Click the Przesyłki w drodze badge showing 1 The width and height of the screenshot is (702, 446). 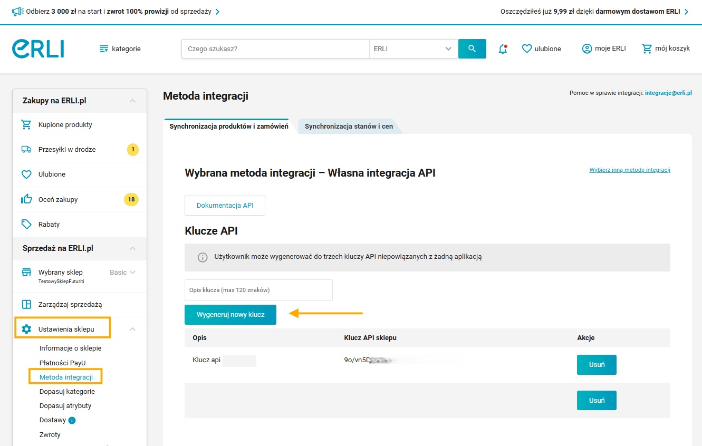133,150
